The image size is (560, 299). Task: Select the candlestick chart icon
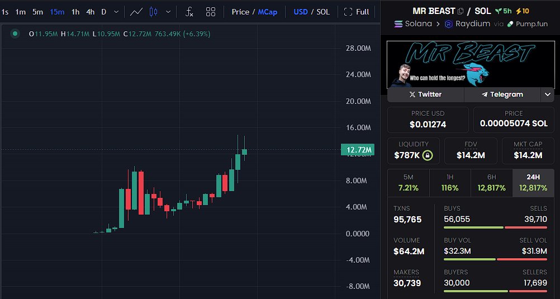click(x=153, y=12)
